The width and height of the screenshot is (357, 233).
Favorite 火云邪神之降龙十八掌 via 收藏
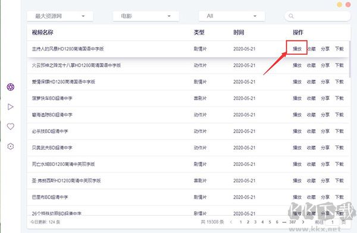coord(311,65)
